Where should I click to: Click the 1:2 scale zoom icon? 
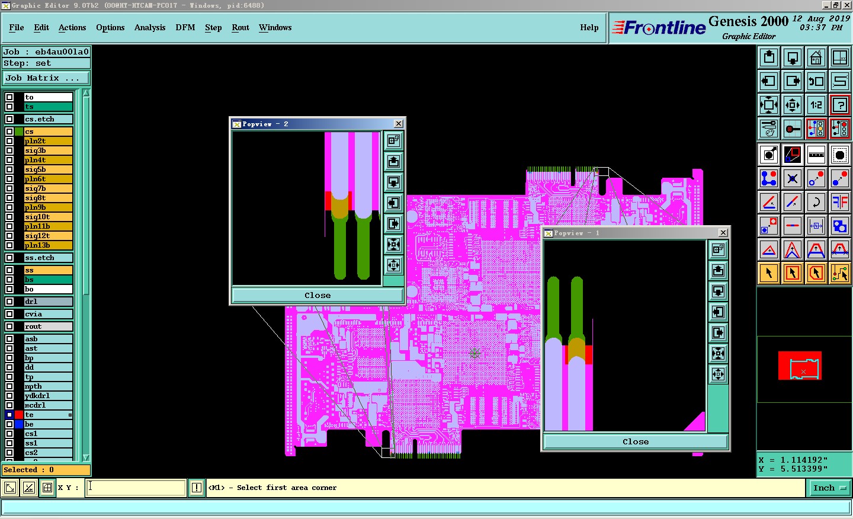pos(816,105)
